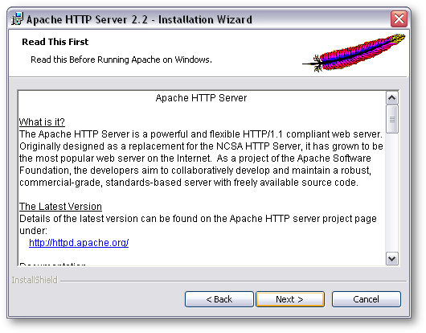Go to the previous step with Back

219,299
